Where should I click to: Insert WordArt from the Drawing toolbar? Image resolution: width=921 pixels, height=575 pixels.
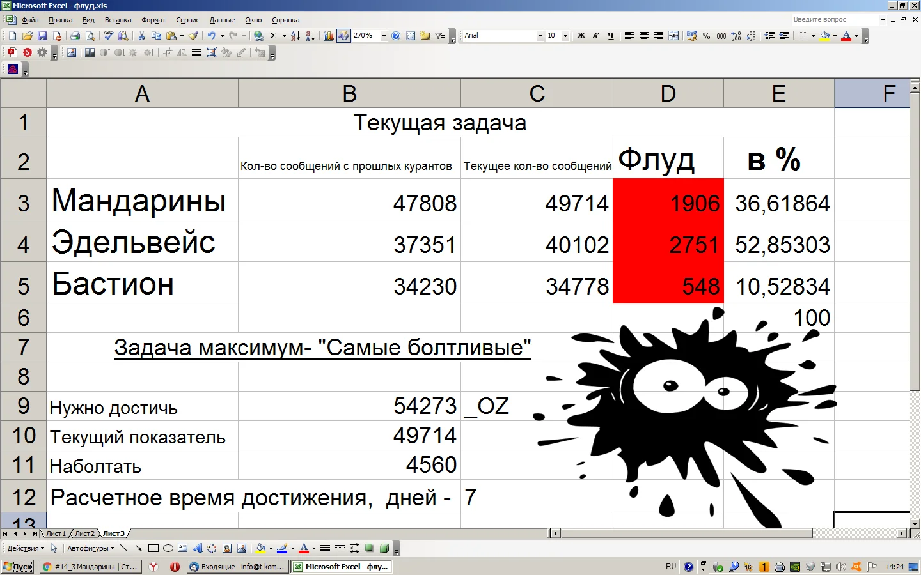click(x=197, y=548)
